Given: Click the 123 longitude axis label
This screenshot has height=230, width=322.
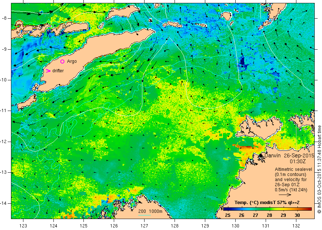Looking at the screenshot, I should point(23,226).
